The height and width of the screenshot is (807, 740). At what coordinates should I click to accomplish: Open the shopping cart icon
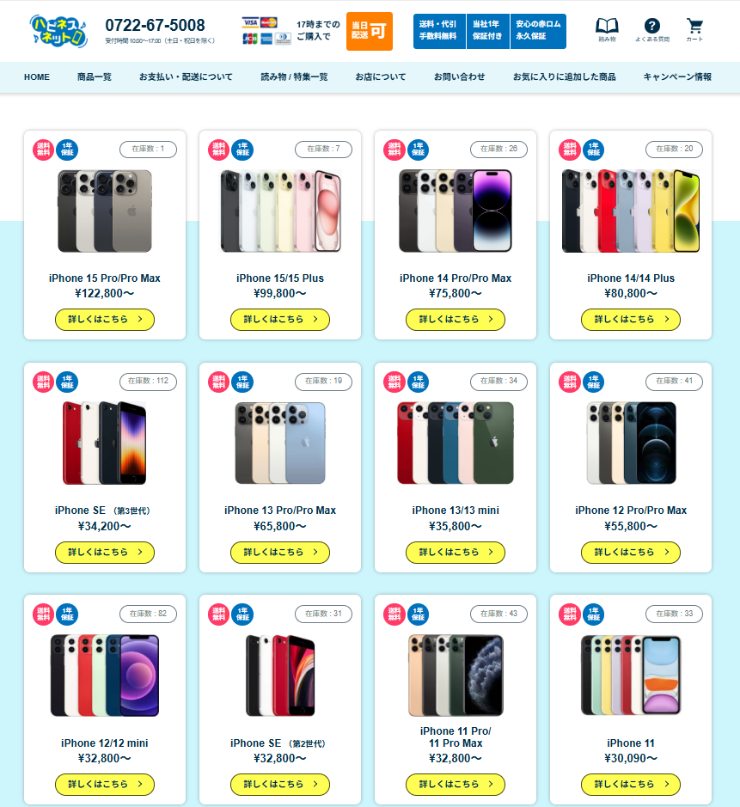tap(694, 30)
